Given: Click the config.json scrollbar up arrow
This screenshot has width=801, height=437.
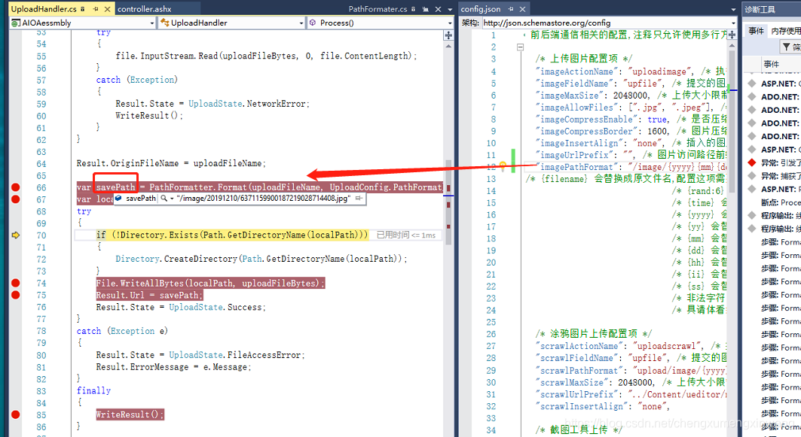Looking at the screenshot, I should (732, 45).
